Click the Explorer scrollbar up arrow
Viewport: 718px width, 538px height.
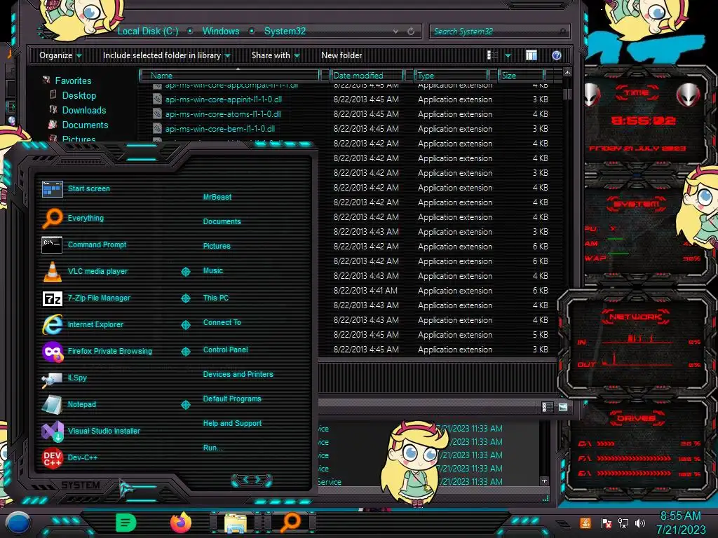567,72
